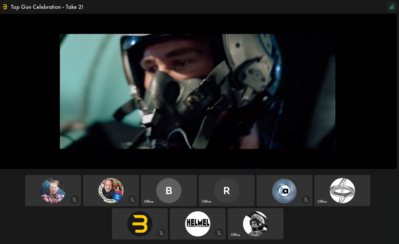This screenshot has width=399, height=244.
Task: Click the 'Top Gun Celebration - Take 2!' title
Action: tap(47, 7)
